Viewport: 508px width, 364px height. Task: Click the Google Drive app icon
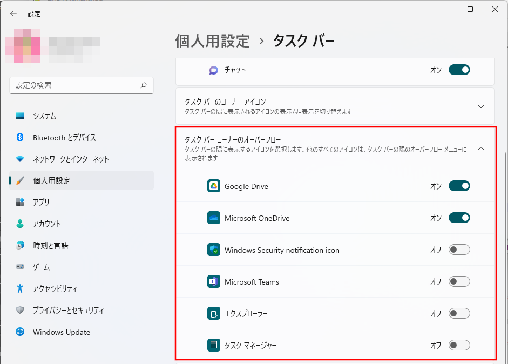pyautogui.click(x=214, y=186)
